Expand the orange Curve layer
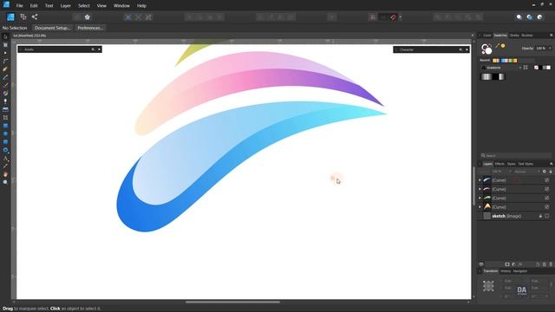Viewport: 555px width, 312px height. 480,207
